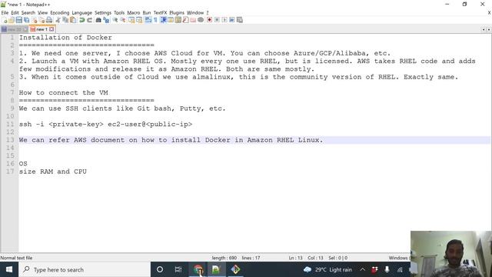This screenshot has height=277, width=492.
Task: Open Git Bash from the taskbar
Action: pyautogui.click(x=235, y=269)
